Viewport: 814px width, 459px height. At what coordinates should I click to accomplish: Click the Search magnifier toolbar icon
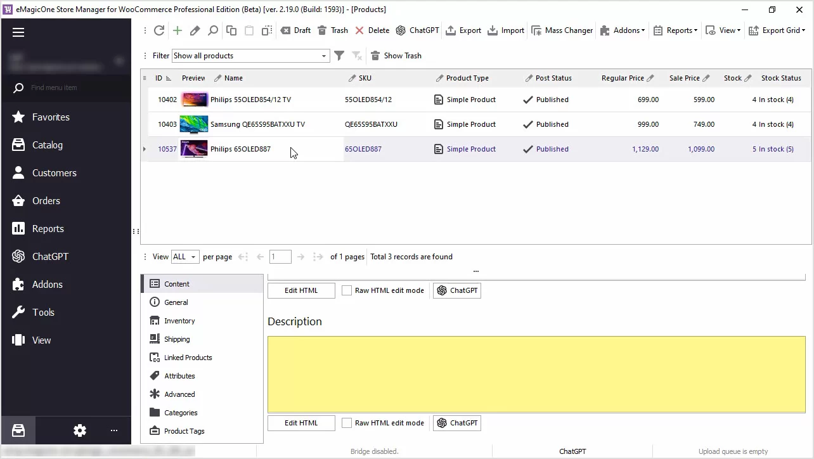pos(213,30)
